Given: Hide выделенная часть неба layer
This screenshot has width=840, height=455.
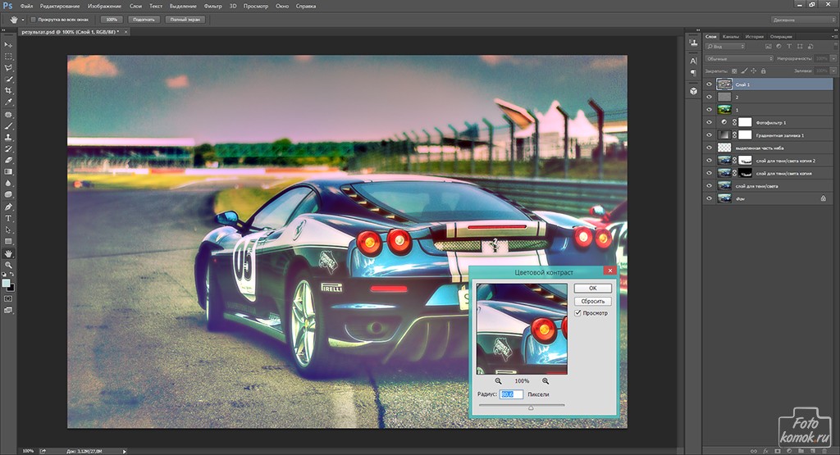Looking at the screenshot, I should pos(710,148).
